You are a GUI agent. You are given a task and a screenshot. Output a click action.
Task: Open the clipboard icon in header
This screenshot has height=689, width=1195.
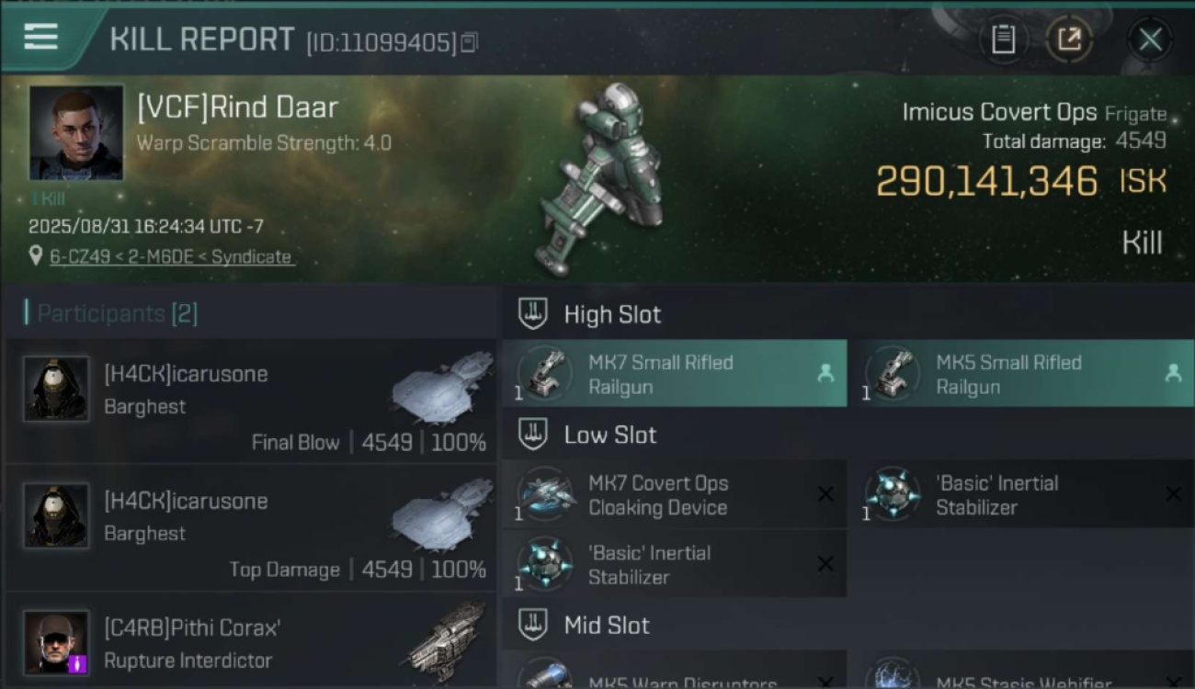point(1003,40)
